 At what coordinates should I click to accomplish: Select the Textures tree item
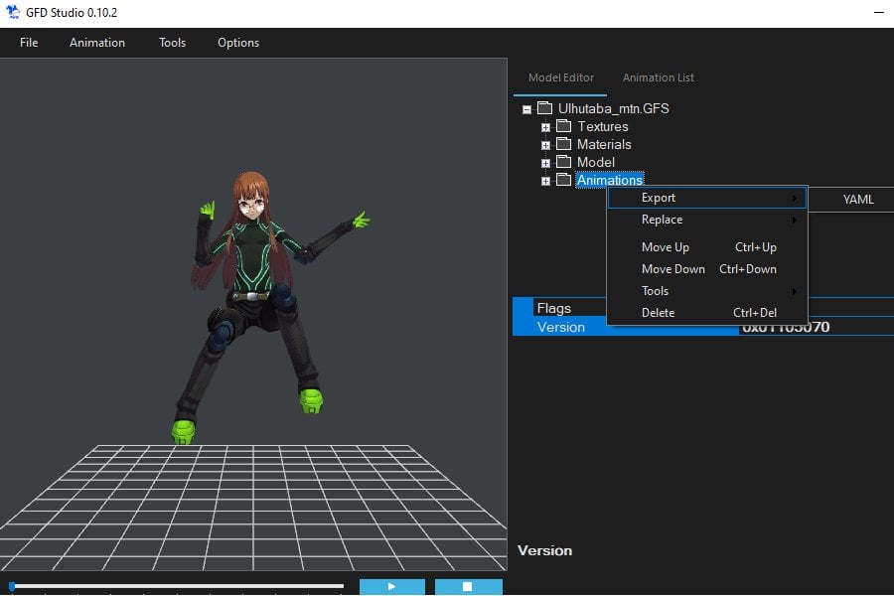603,126
